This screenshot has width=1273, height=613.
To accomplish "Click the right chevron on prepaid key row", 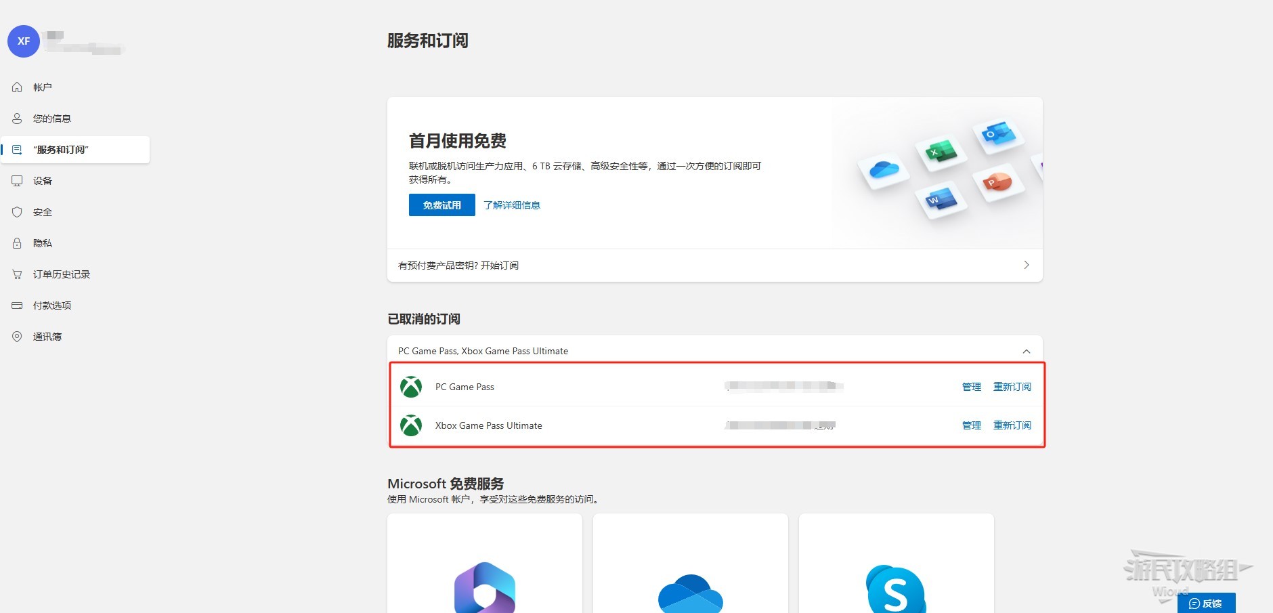I will 1027,265.
